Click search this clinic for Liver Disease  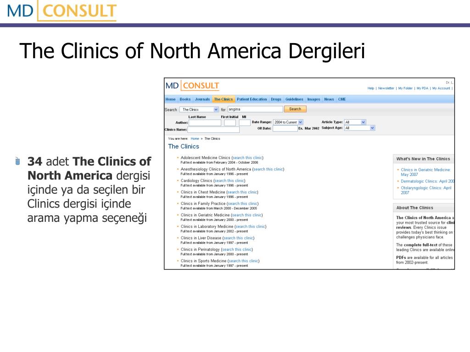click(x=238, y=238)
